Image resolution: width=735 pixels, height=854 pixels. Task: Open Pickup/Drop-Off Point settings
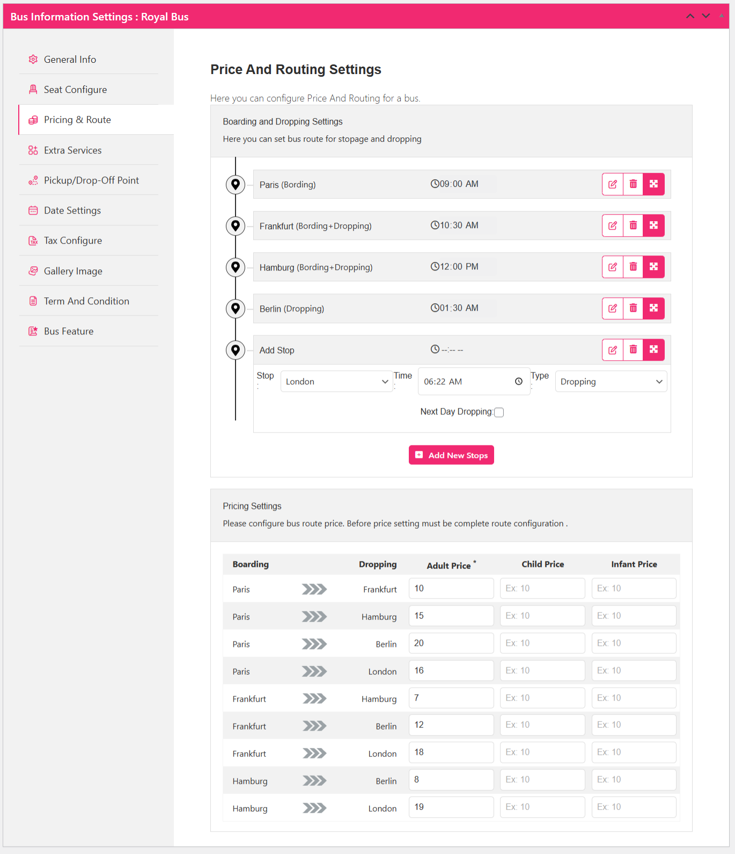pyautogui.click(x=91, y=180)
